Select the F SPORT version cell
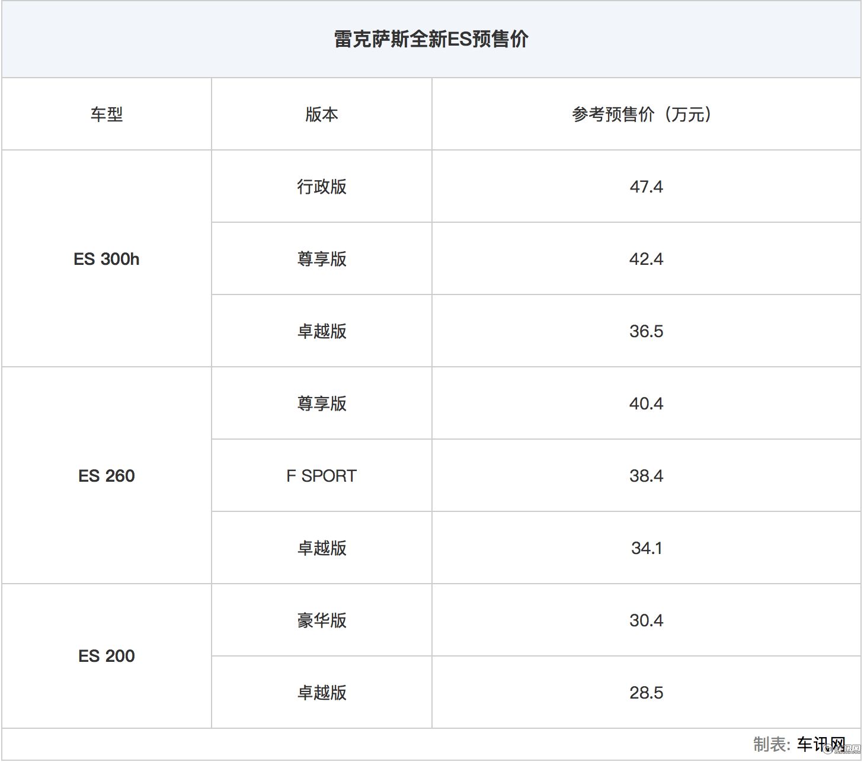This screenshot has width=864, height=762. tap(321, 475)
